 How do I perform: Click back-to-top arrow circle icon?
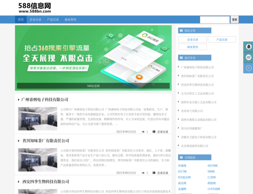pos(248,68)
